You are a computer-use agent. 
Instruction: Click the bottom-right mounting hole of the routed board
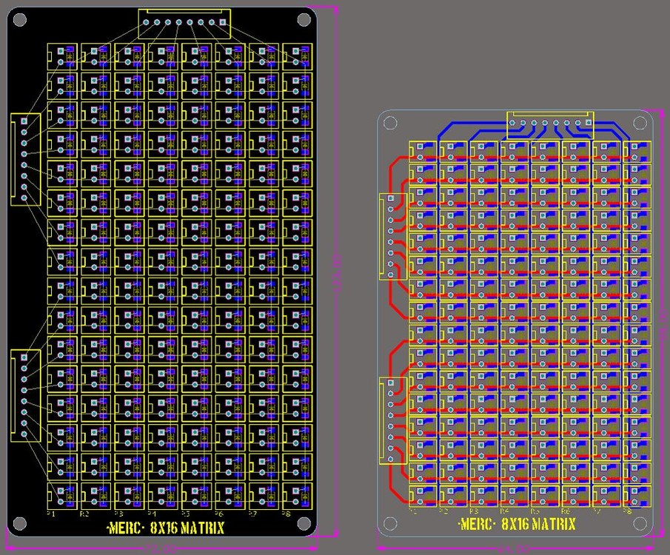pos(640,523)
